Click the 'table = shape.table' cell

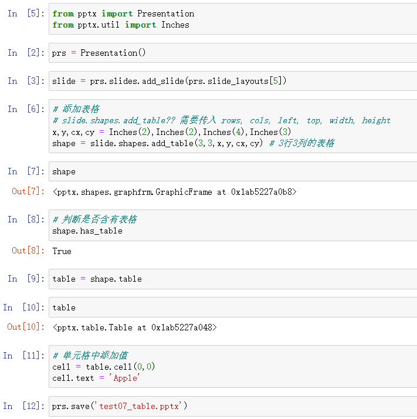[x=233, y=279]
